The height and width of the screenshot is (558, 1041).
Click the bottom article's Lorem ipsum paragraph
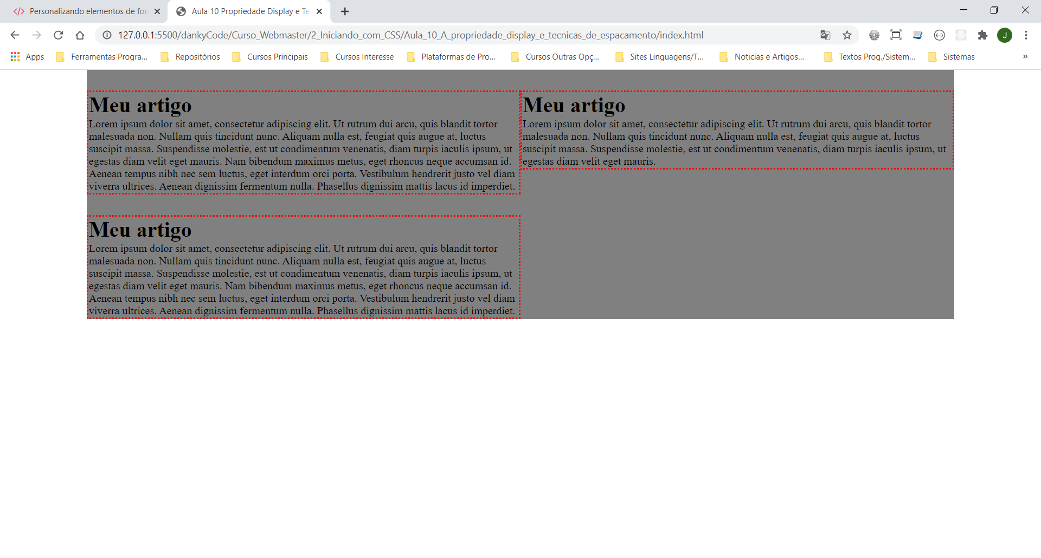click(302, 280)
